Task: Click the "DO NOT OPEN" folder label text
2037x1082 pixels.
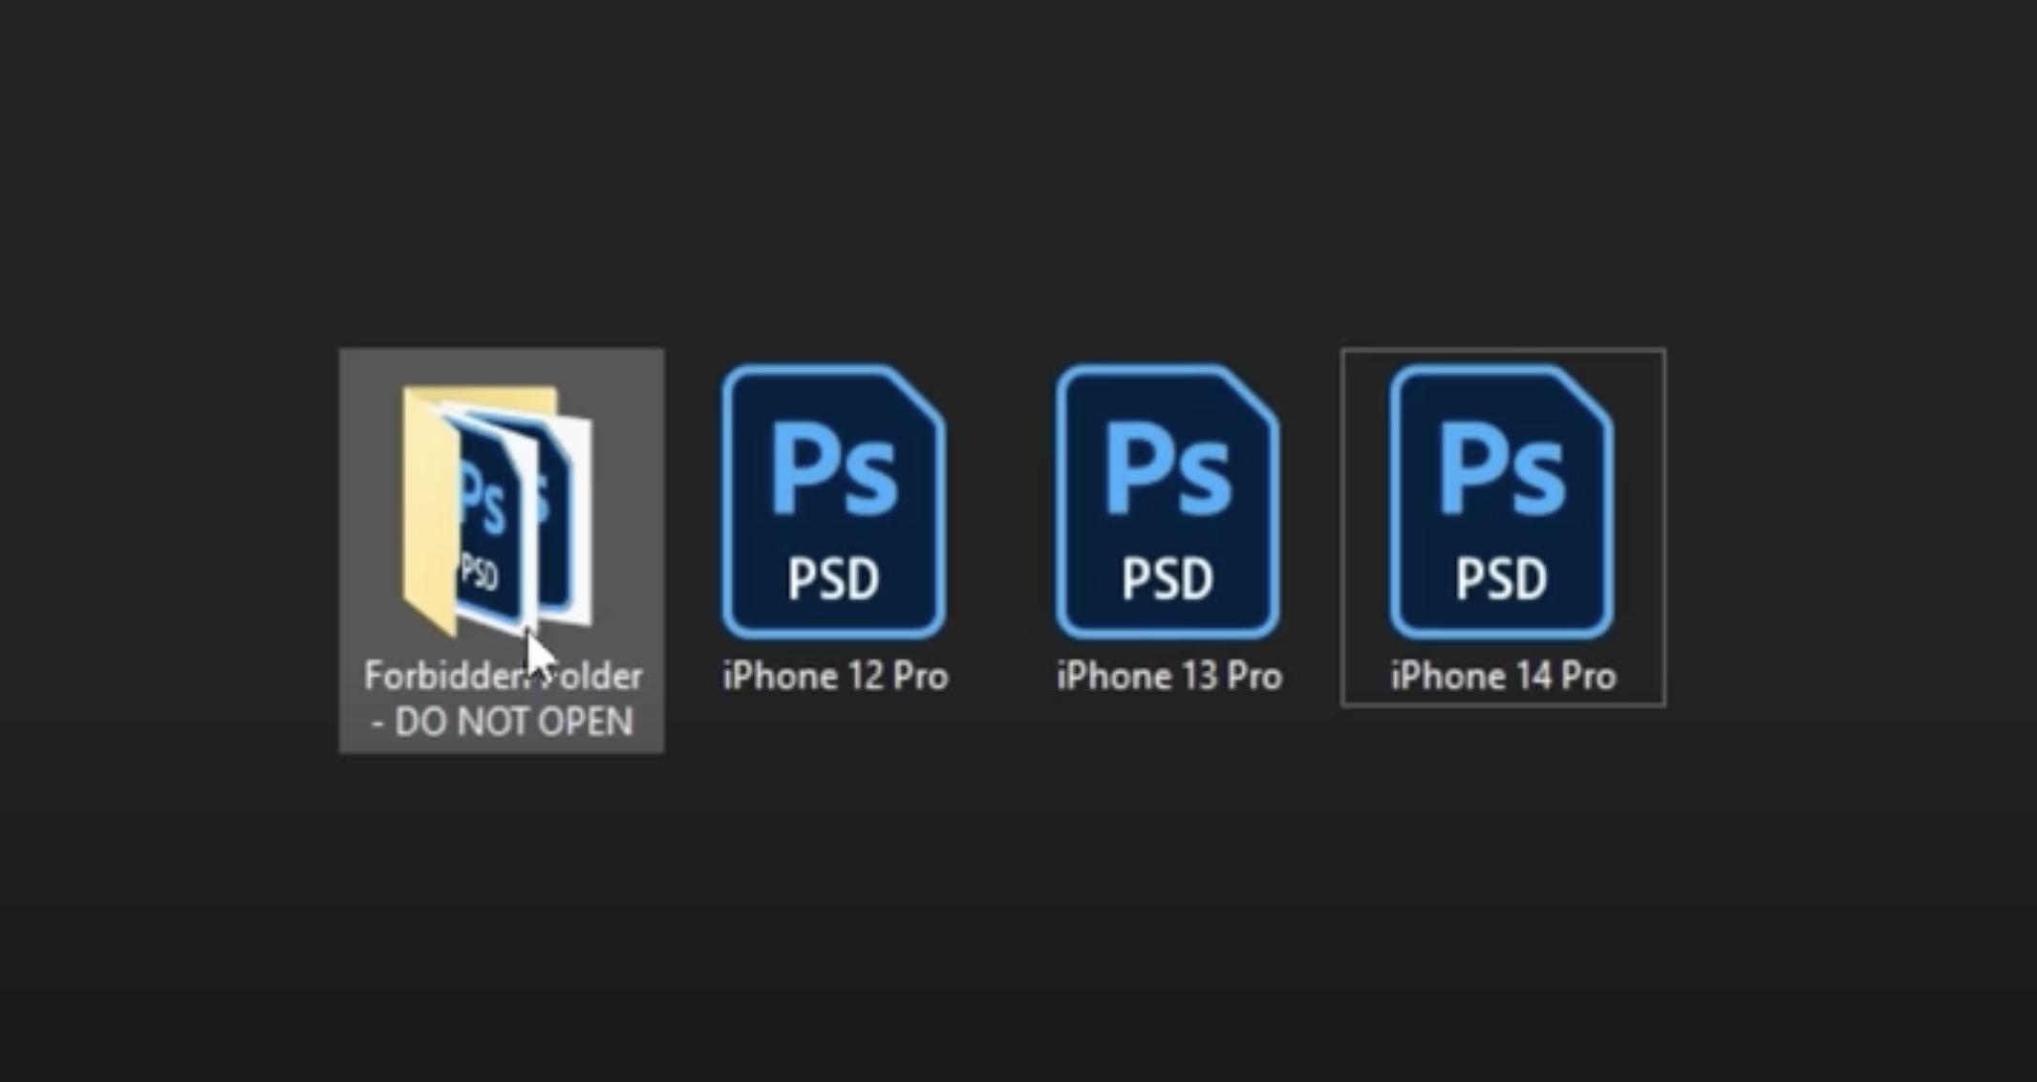Action: [x=513, y=723]
